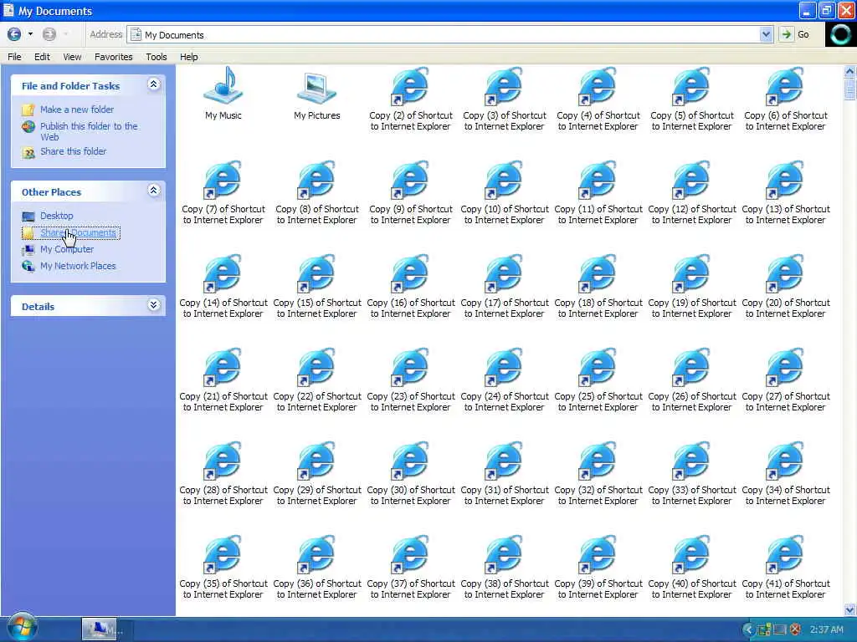Open the Back history dropdown arrow
The width and height of the screenshot is (857, 642).
31,34
